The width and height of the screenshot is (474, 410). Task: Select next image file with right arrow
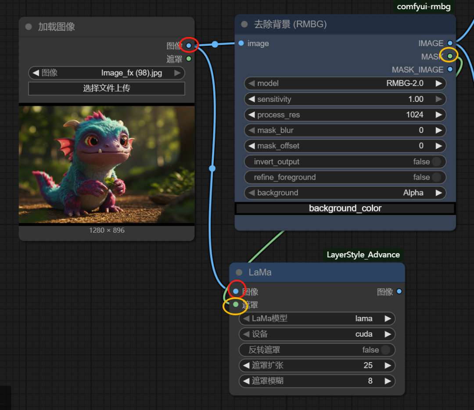(177, 73)
